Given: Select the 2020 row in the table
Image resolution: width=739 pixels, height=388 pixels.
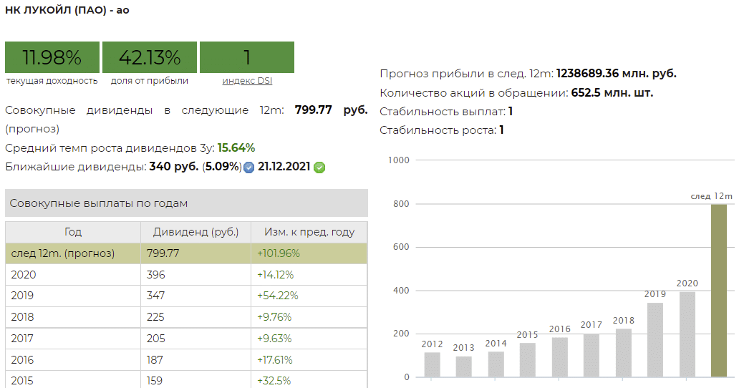Looking at the screenshot, I should [x=186, y=275].
